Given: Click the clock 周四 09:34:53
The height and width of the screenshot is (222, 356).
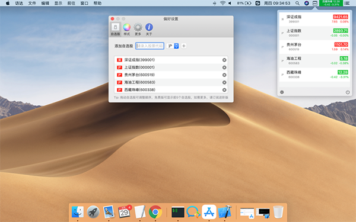Looking at the screenshot, I should coord(277,3).
